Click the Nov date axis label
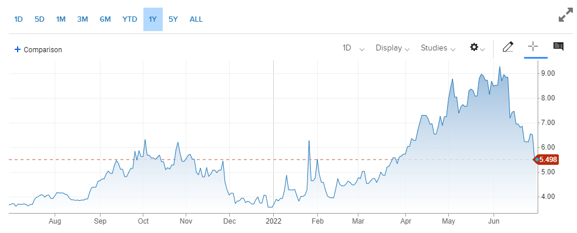577x233 pixels. tap(186, 221)
